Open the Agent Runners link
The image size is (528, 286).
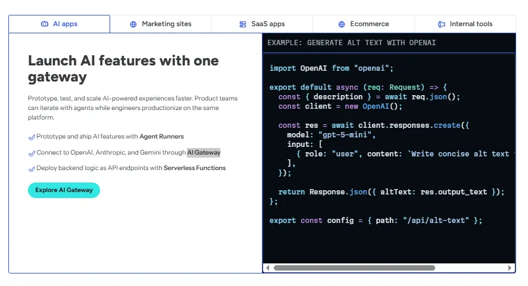(162, 136)
